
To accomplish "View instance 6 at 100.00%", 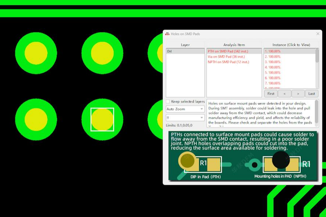I will 273,78.
